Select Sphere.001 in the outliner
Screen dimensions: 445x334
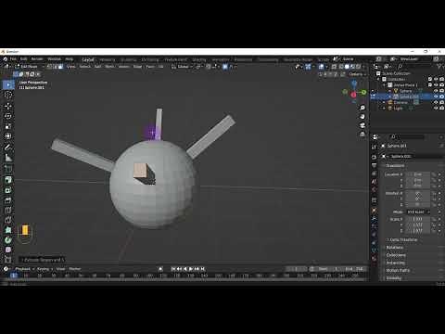pyautogui.click(x=409, y=96)
